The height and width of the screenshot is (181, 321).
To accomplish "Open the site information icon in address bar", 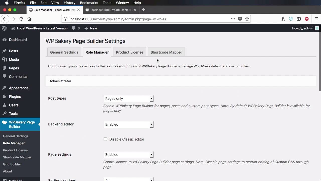I will click(65, 19).
